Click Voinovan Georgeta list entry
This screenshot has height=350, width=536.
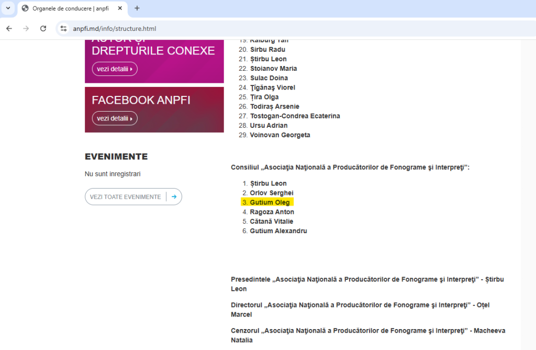280,135
